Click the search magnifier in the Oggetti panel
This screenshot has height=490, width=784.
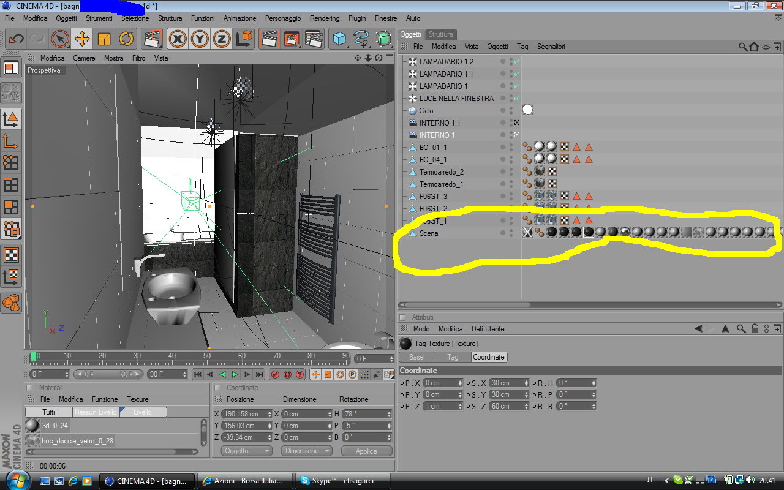(x=743, y=47)
